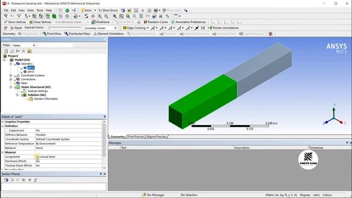This screenshot has height=198, width=352.
Task: Open the Solve dropdown arrow
Action: [x=95, y=10]
